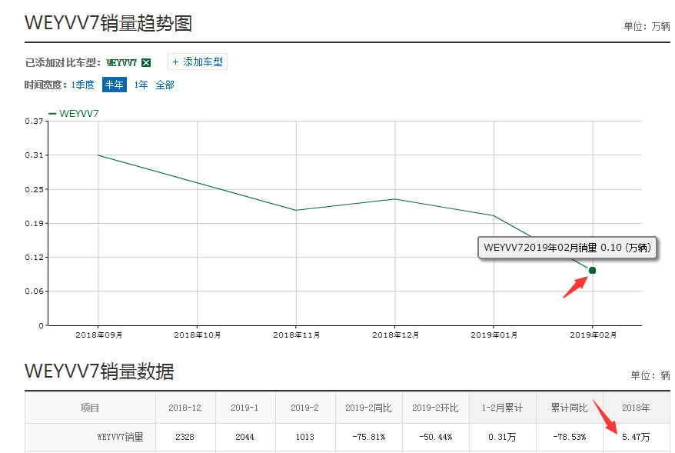Click the 2018年12月 x-axis label

(x=395, y=335)
